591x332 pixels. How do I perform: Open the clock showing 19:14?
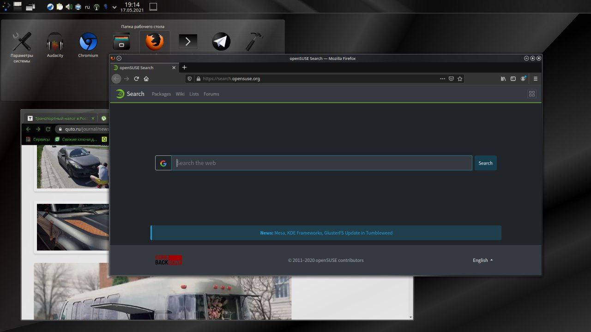coord(133,6)
